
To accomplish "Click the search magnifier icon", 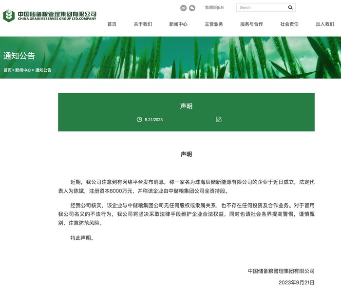I will [x=290, y=7].
